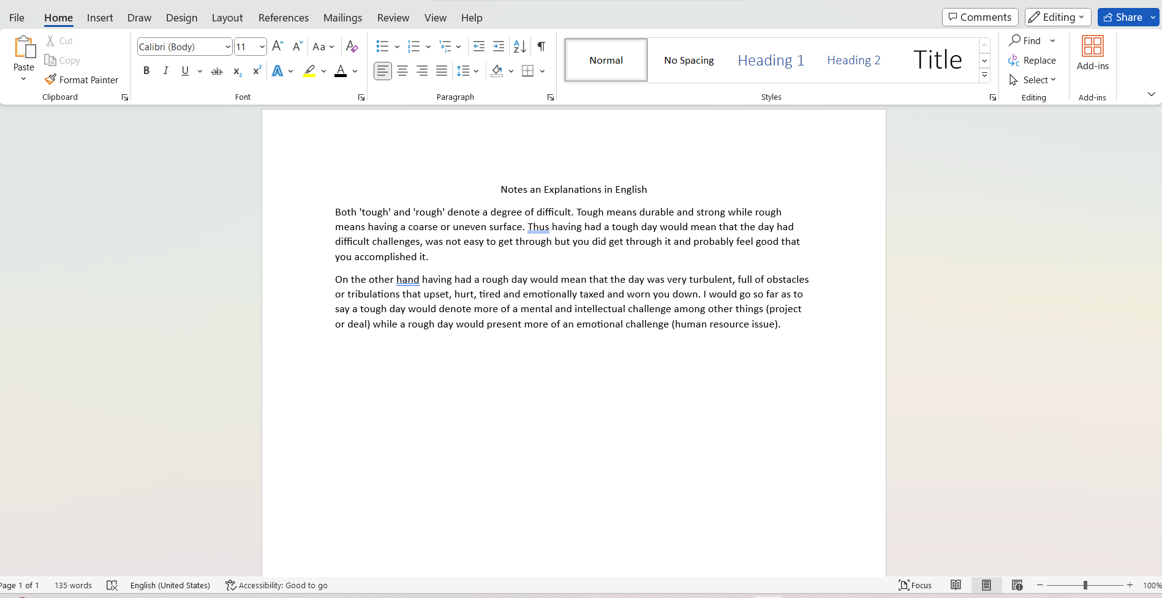Apply superscript formatting

tap(257, 71)
